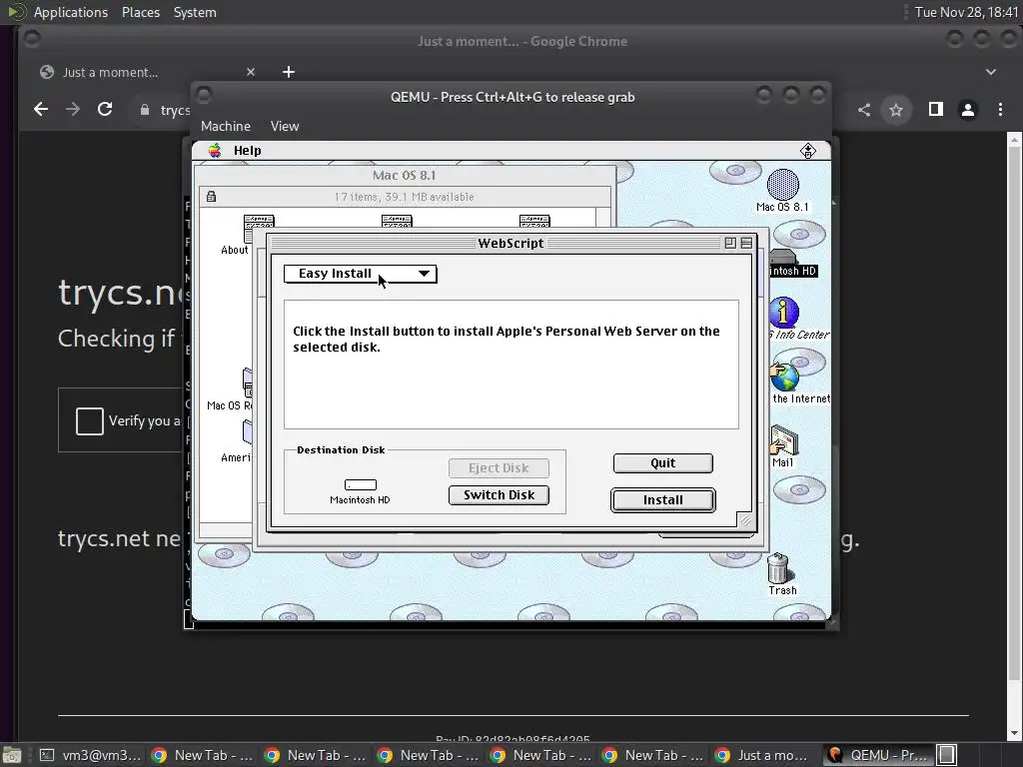Screen dimensions: 1023x767
Task: Select the 'Just a moment...' Chrome tab
Action: [148, 72]
